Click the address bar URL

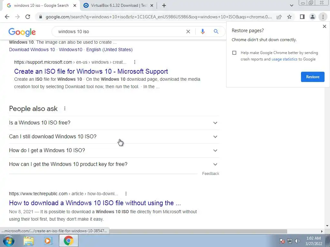tap(159, 17)
